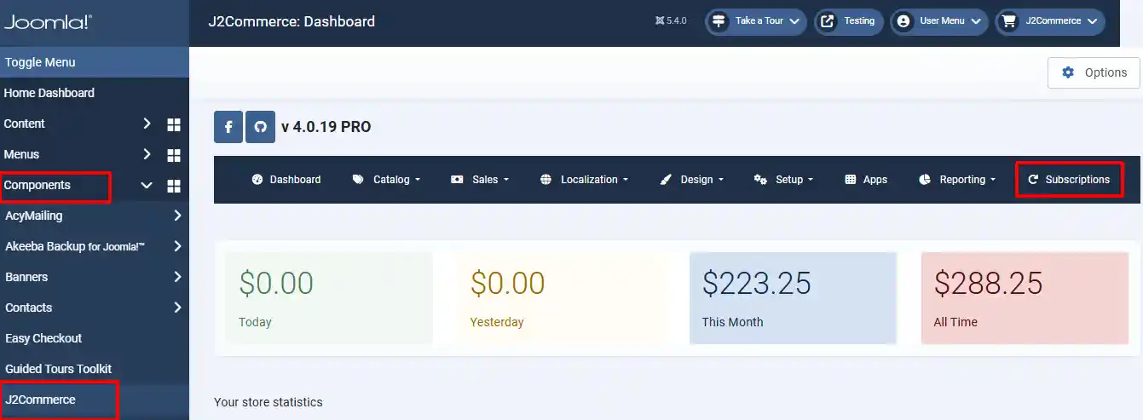Click the Dashboard gauge icon in navbar
Viewport: 1143px width, 420px height.
coord(257,180)
